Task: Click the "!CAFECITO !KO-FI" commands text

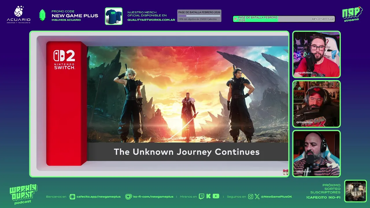Action: coord(323,197)
